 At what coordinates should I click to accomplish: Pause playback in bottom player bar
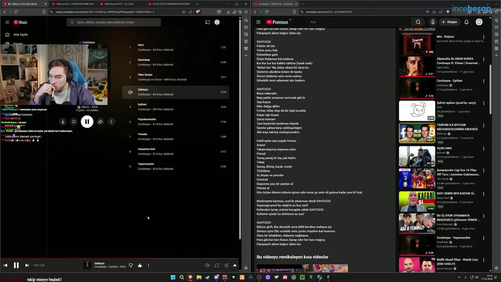pyautogui.click(x=16, y=265)
